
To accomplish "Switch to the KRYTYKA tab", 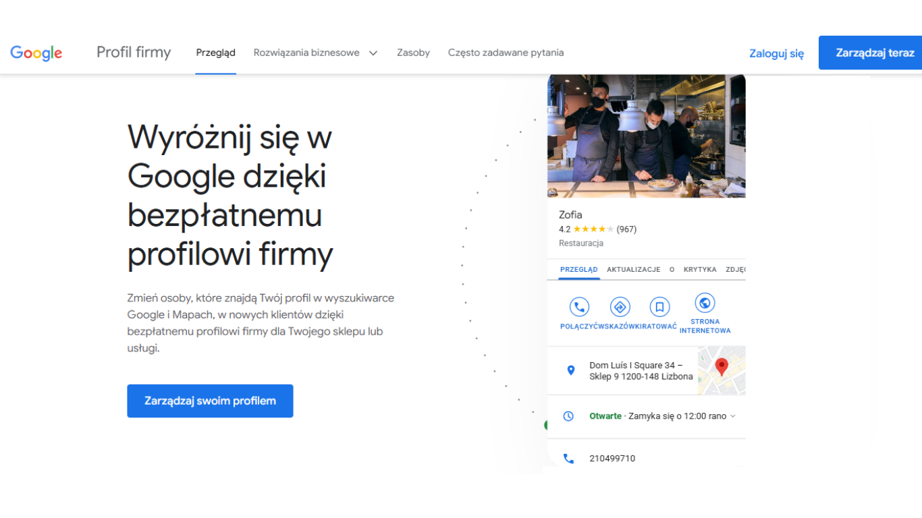I will [x=700, y=269].
